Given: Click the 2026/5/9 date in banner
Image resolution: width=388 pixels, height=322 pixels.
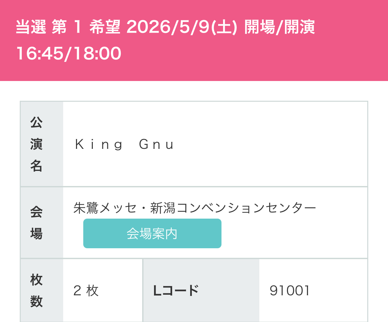Looking at the screenshot, I should coord(168,28).
